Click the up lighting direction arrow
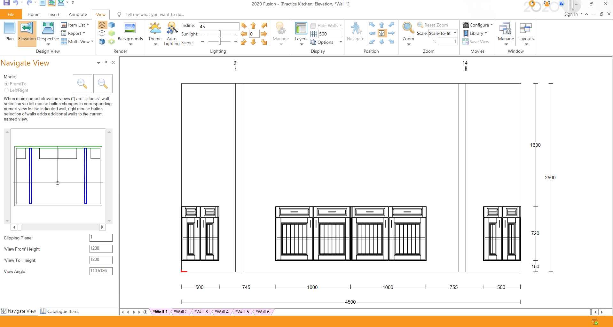The image size is (613, 327). click(x=253, y=26)
